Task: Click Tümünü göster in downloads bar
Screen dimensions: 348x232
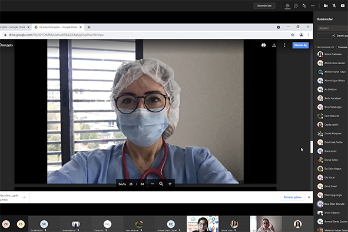Action: coord(293,197)
